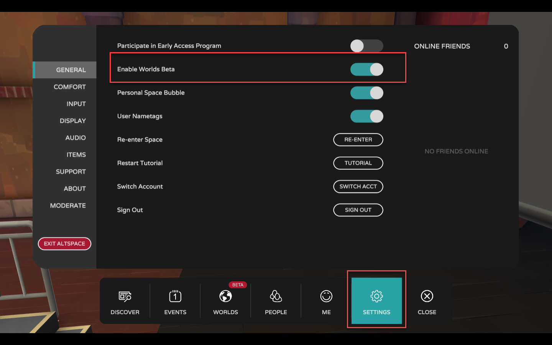Turn off Personal Space Bubble
Viewport: 552px width, 345px height.
(366, 93)
